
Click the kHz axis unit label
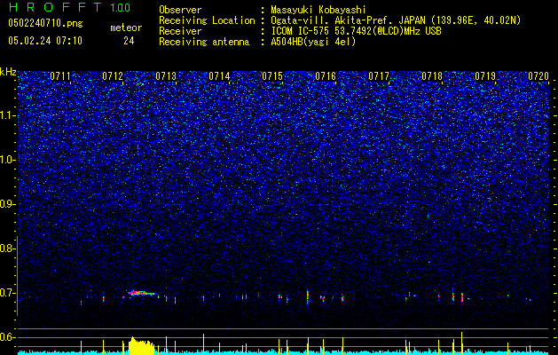point(8,72)
